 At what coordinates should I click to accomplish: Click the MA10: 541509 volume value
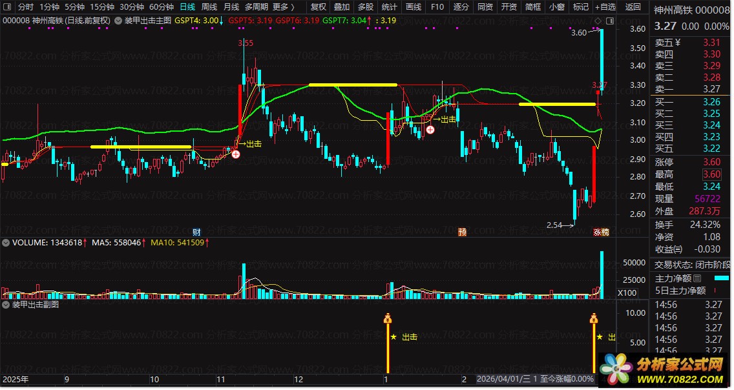(x=178, y=243)
